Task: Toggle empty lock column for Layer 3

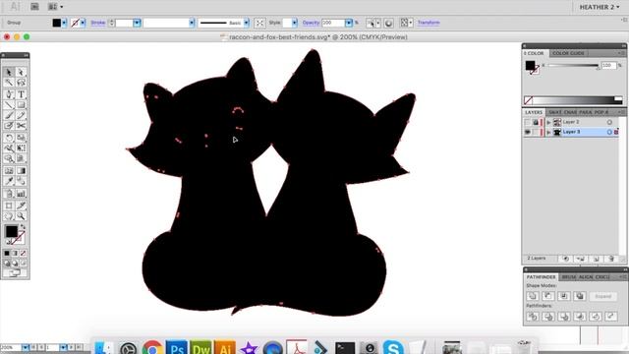Action: tap(536, 132)
